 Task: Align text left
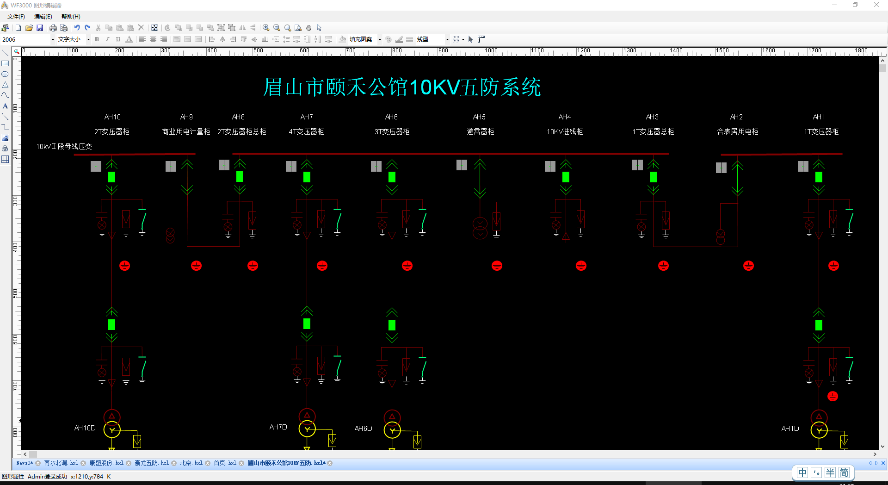[x=142, y=39]
